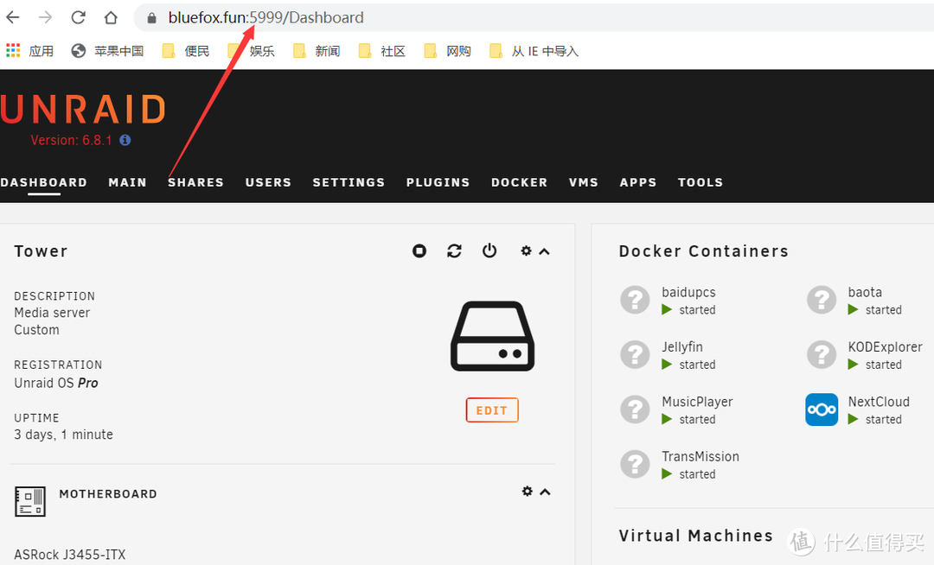Click the server case image
The image size is (934, 565).
(x=493, y=336)
